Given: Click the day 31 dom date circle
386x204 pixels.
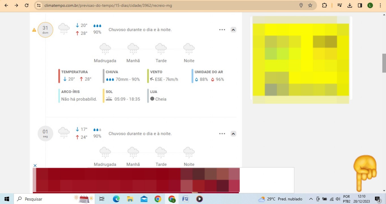Looking at the screenshot, I should pyautogui.click(x=45, y=30).
